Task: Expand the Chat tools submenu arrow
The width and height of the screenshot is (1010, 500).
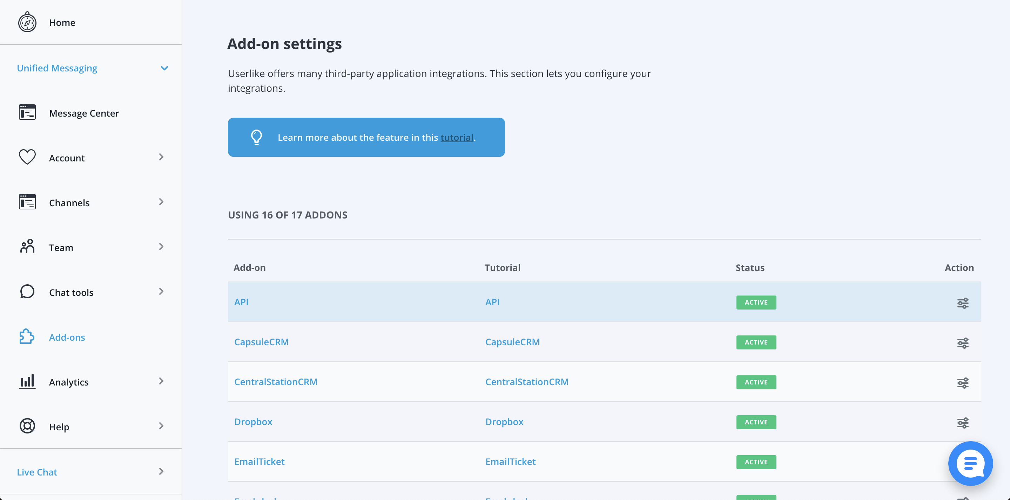Action: [161, 291]
